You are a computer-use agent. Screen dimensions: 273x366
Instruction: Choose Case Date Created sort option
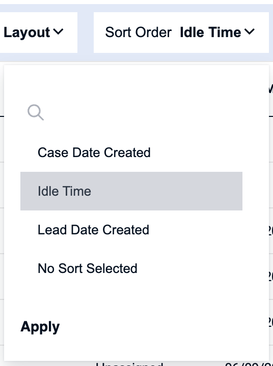tap(94, 152)
